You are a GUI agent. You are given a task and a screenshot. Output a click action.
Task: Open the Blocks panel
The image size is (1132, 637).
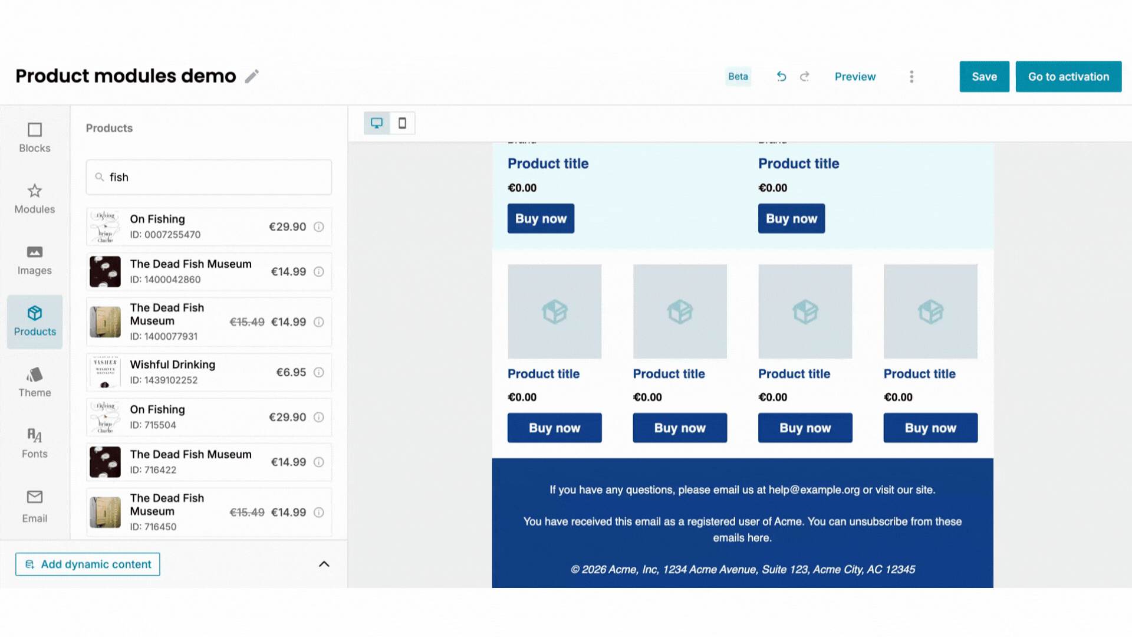point(34,138)
